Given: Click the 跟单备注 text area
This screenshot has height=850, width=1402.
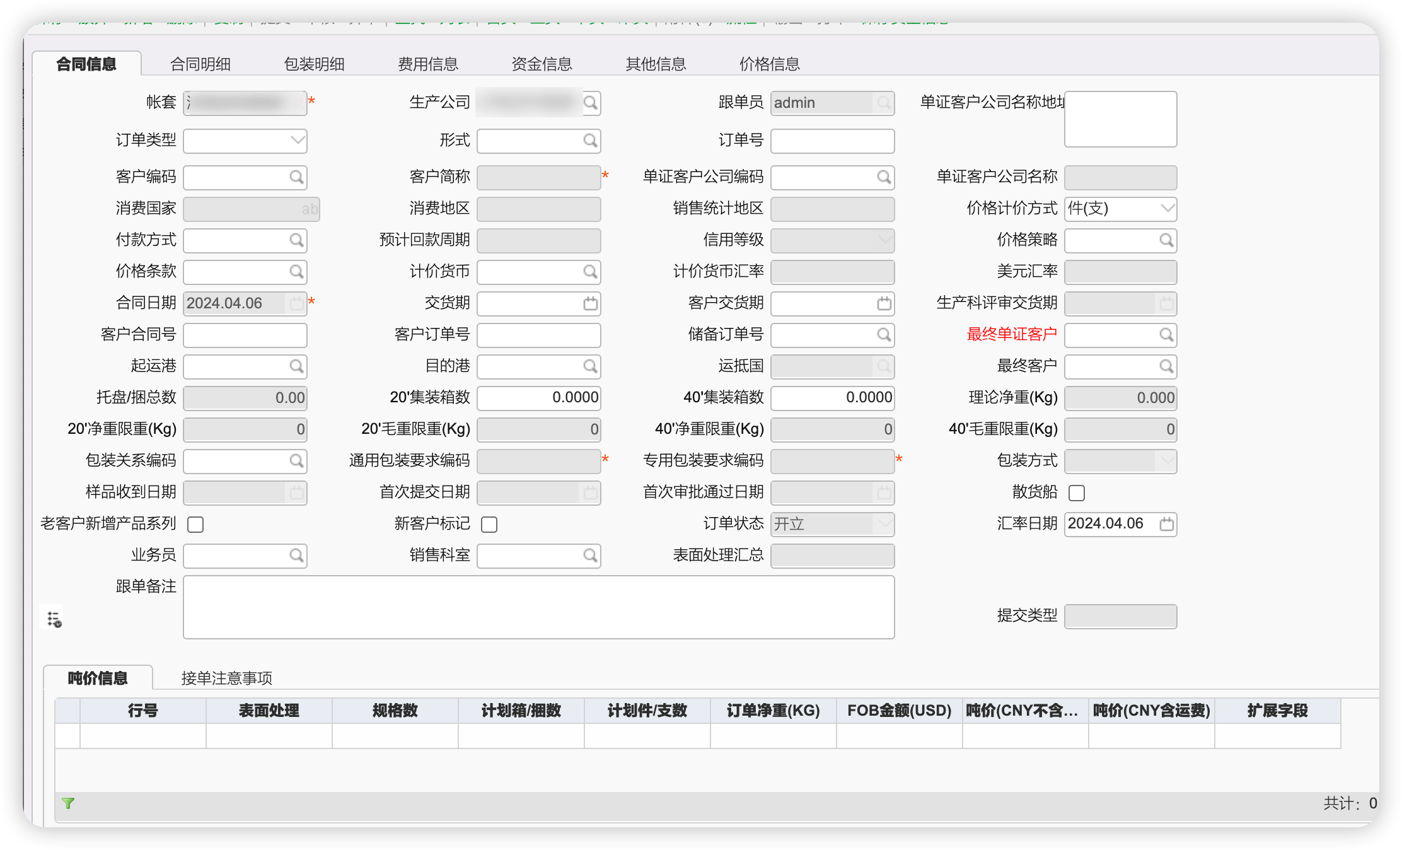Looking at the screenshot, I should (x=538, y=607).
